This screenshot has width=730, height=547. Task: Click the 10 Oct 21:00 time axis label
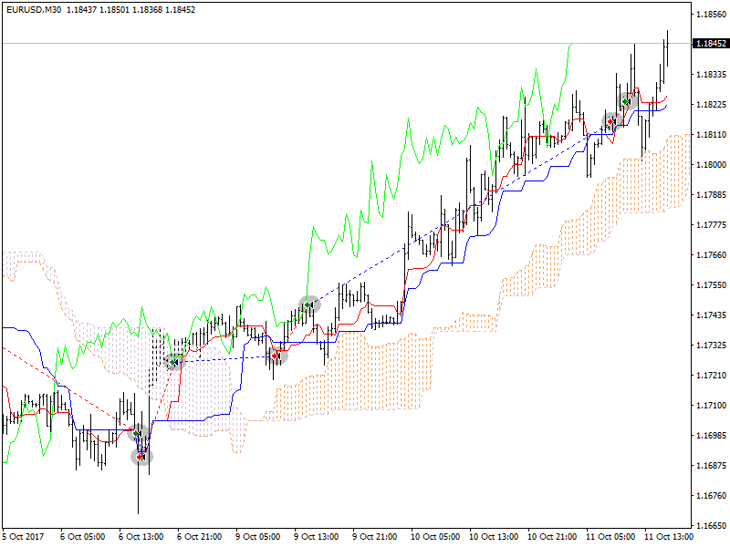[x=554, y=537]
